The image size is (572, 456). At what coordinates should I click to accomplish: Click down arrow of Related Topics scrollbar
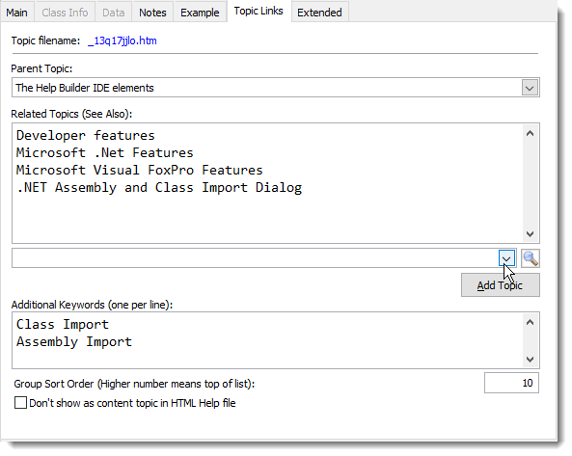click(x=531, y=234)
